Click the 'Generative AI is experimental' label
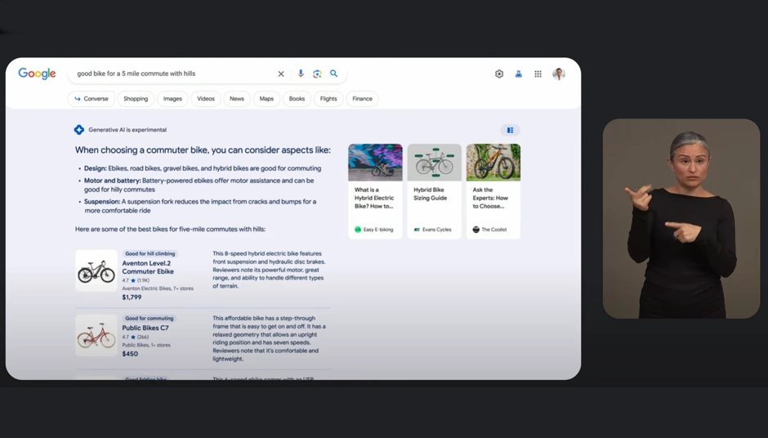The height and width of the screenshot is (438, 768). [127, 130]
